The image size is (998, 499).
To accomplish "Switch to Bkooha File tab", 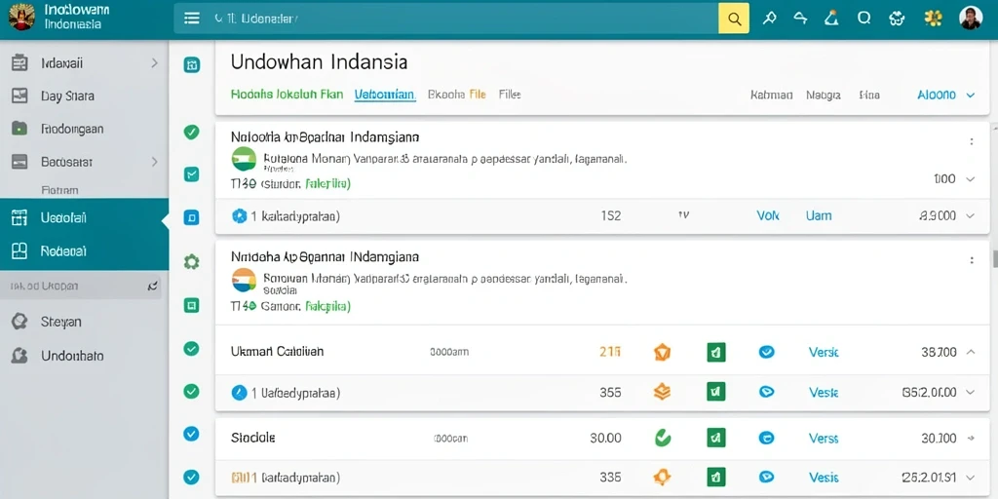I will coord(457,95).
